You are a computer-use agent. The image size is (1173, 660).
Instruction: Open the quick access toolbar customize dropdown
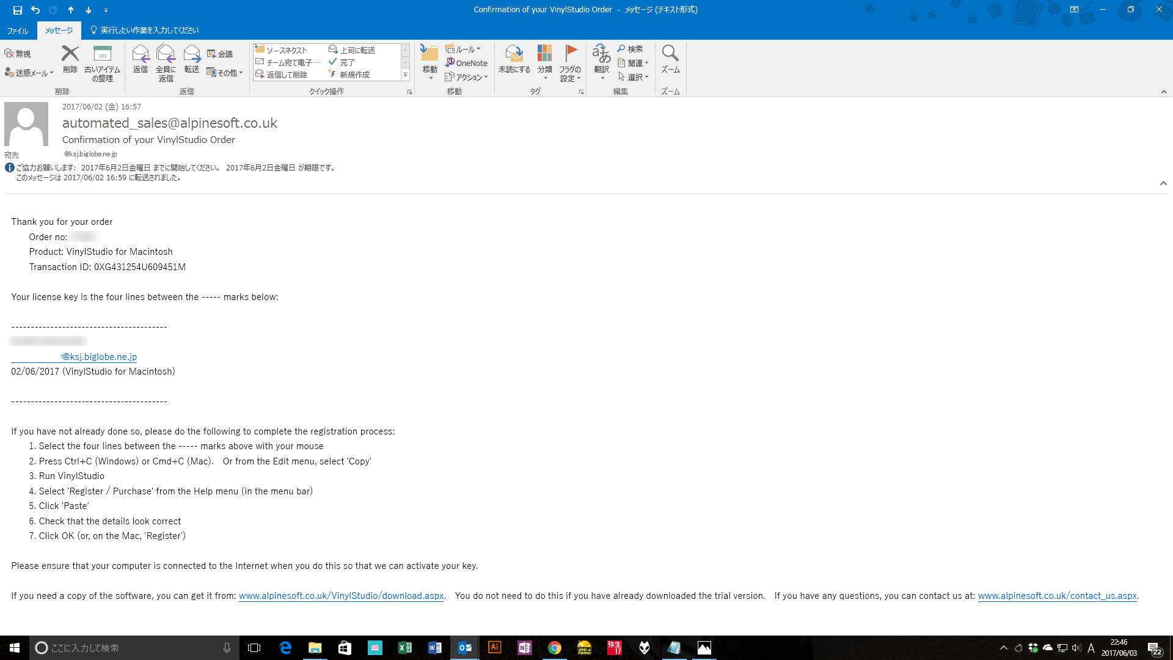(106, 10)
